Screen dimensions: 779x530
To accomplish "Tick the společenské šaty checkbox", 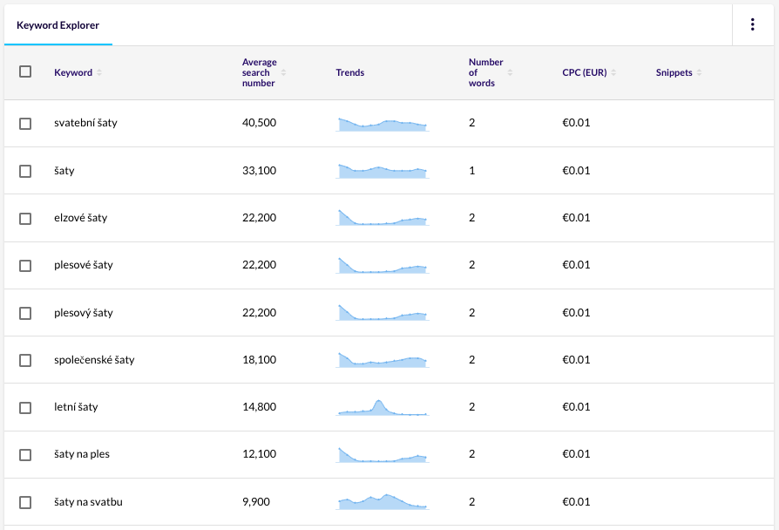I will coord(25,360).
